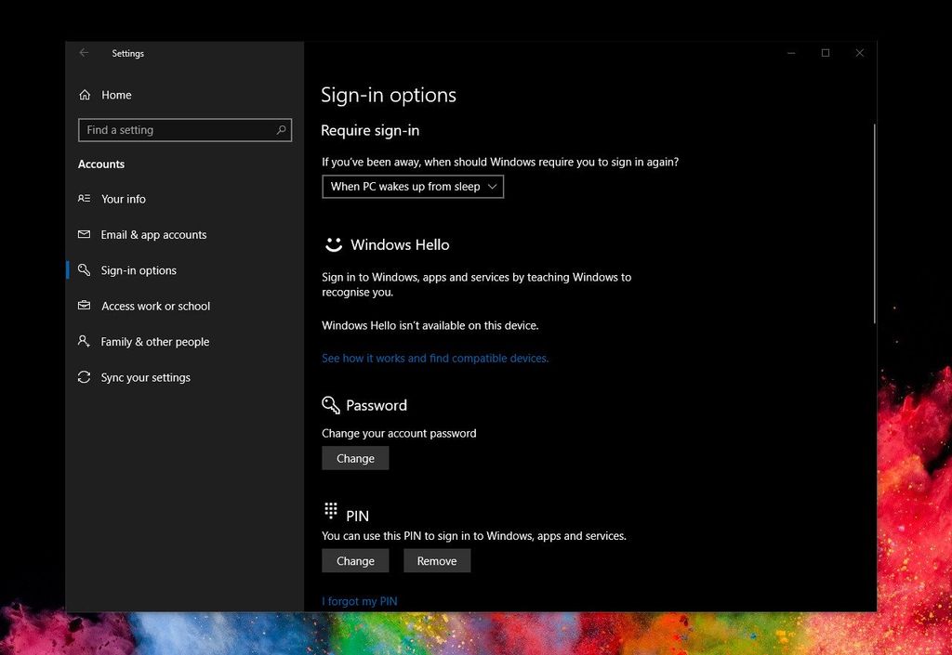This screenshot has width=952, height=655.
Task: Click the Email & app accounts envelope icon
Action: (x=85, y=234)
